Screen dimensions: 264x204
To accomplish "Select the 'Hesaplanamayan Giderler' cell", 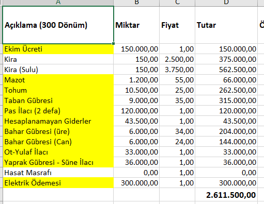I will coord(58,121).
